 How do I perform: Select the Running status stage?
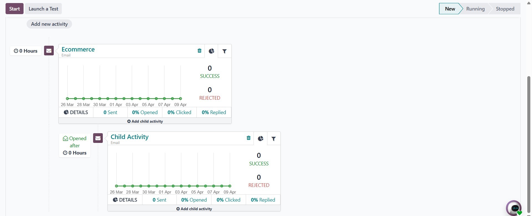[475, 9]
